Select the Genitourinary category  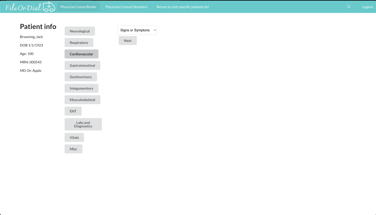click(x=81, y=76)
